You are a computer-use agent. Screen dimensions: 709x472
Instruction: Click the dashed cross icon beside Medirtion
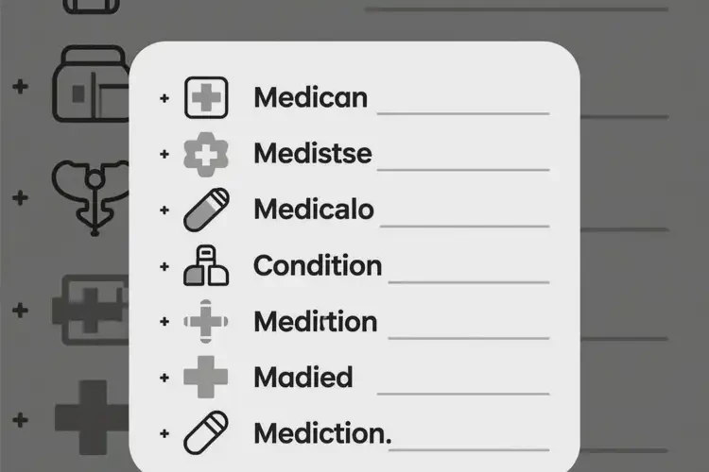pos(205,322)
